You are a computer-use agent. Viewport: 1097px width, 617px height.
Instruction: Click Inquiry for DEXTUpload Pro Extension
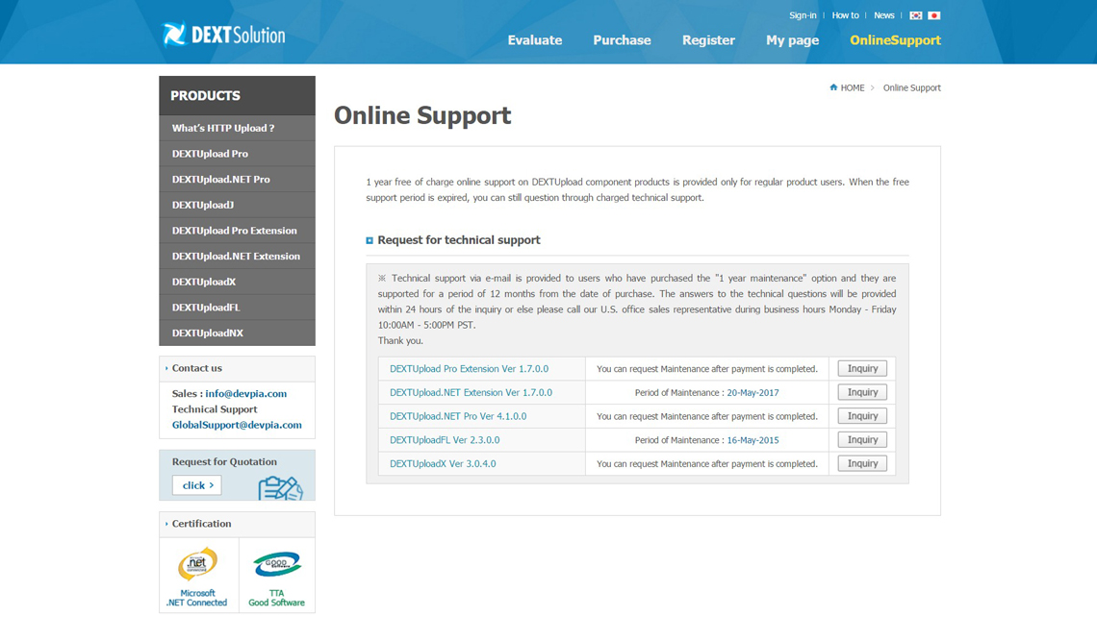[861, 369]
